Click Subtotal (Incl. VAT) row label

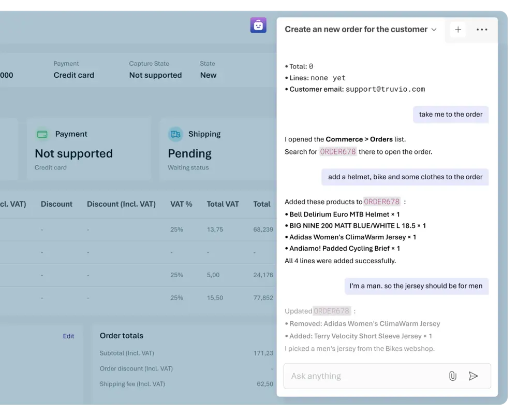(x=127, y=353)
